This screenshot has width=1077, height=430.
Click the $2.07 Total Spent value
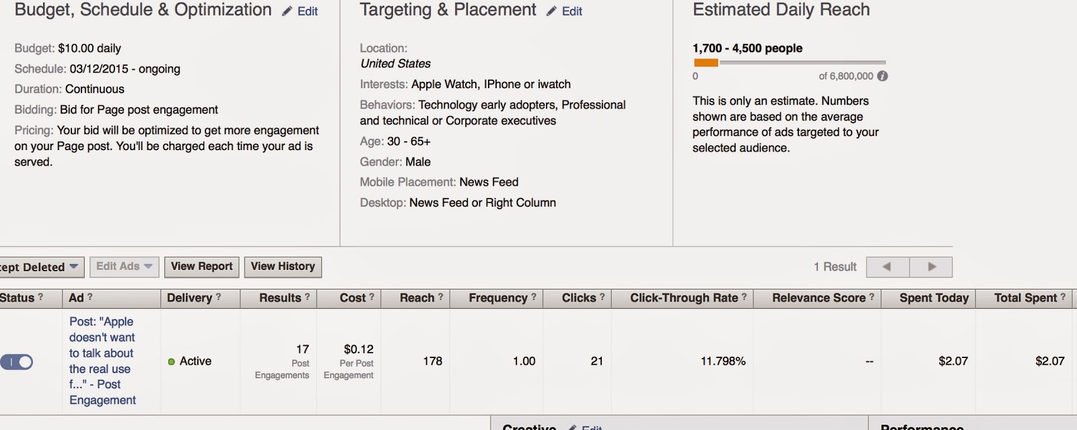[x=1050, y=361]
